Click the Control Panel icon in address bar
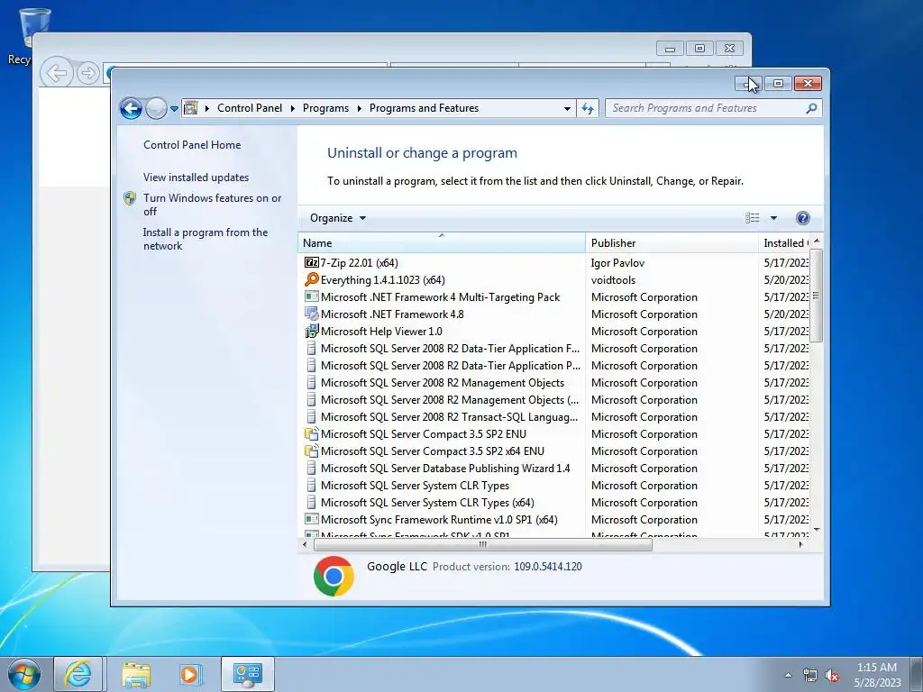 191,108
